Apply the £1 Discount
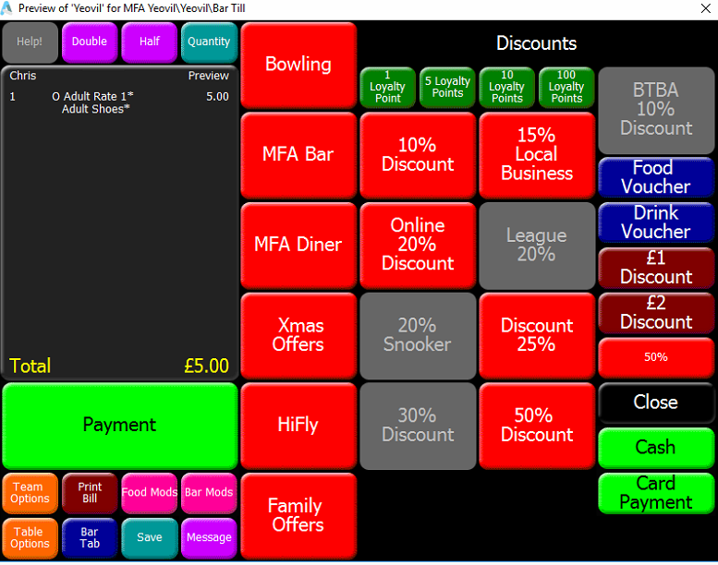This screenshot has height=565, width=718. pyautogui.click(x=656, y=268)
